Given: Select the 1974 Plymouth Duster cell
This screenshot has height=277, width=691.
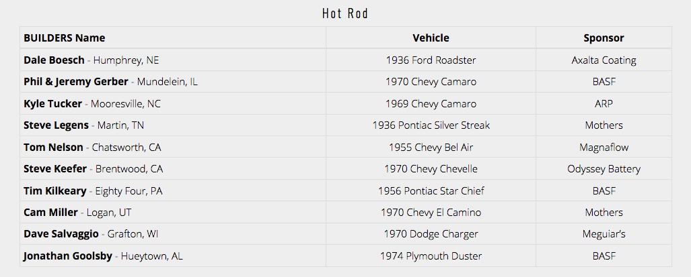Looking at the screenshot, I should point(431,256).
